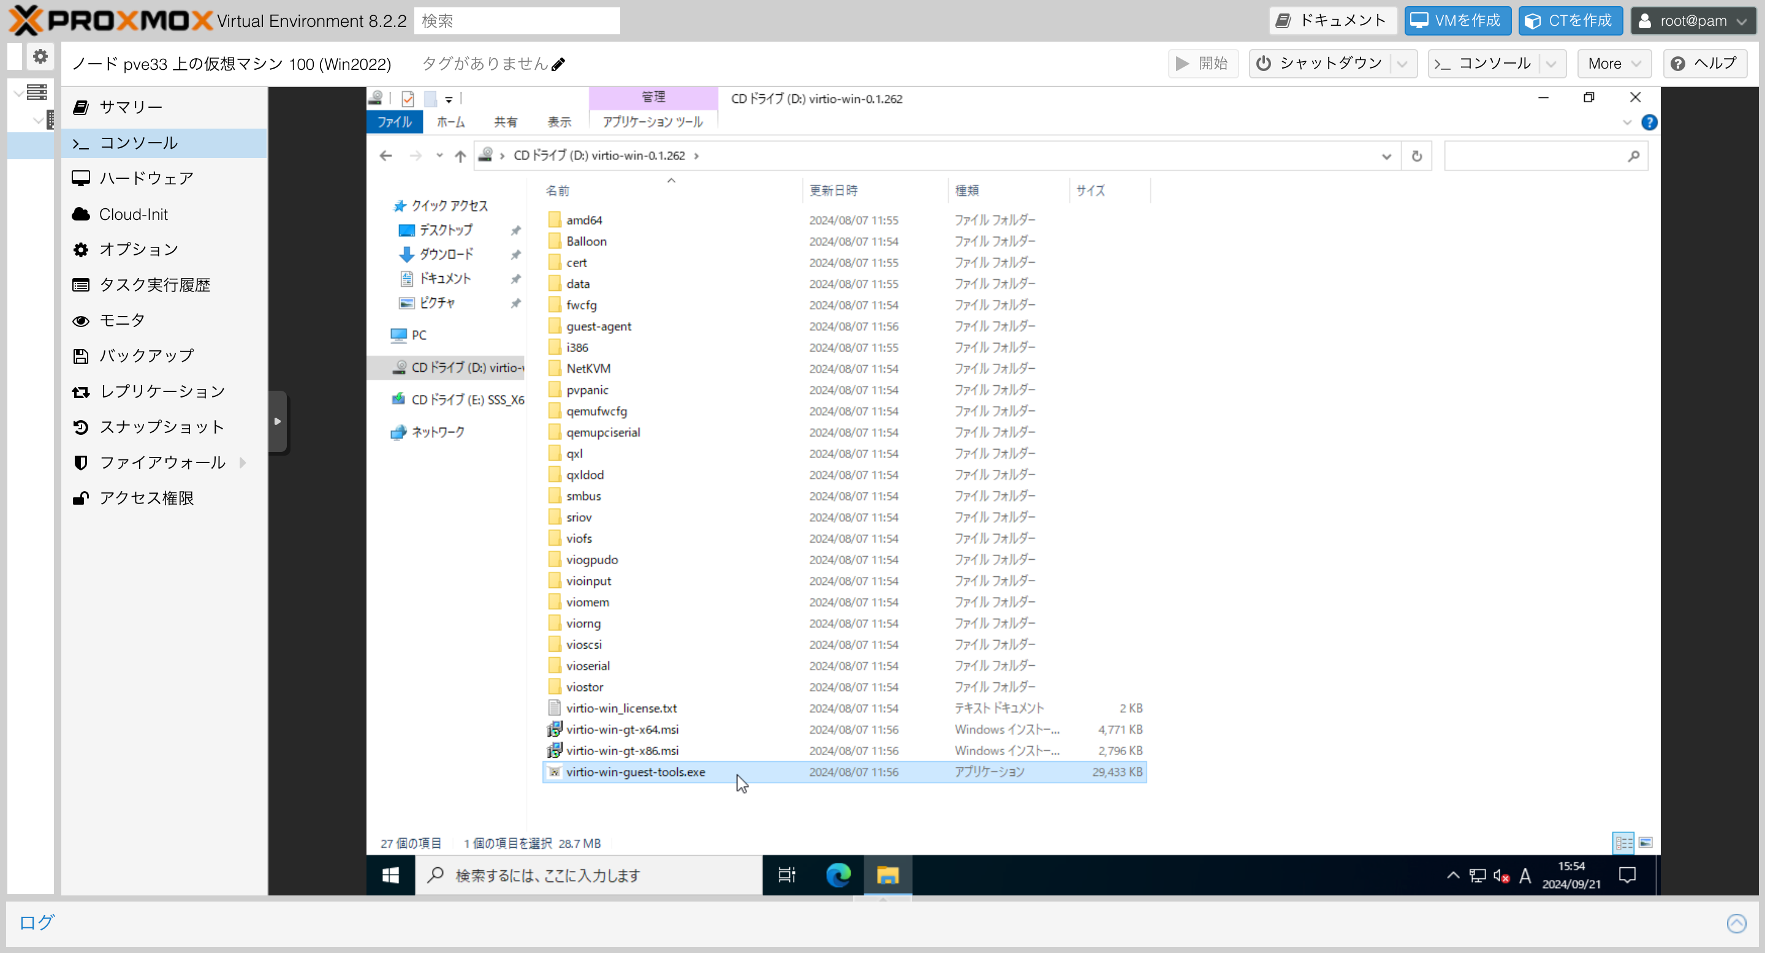Image resolution: width=1765 pixels, height=953 pixels.
Task: Click the address bar refresh icon
Action: tap(1417, 156)
